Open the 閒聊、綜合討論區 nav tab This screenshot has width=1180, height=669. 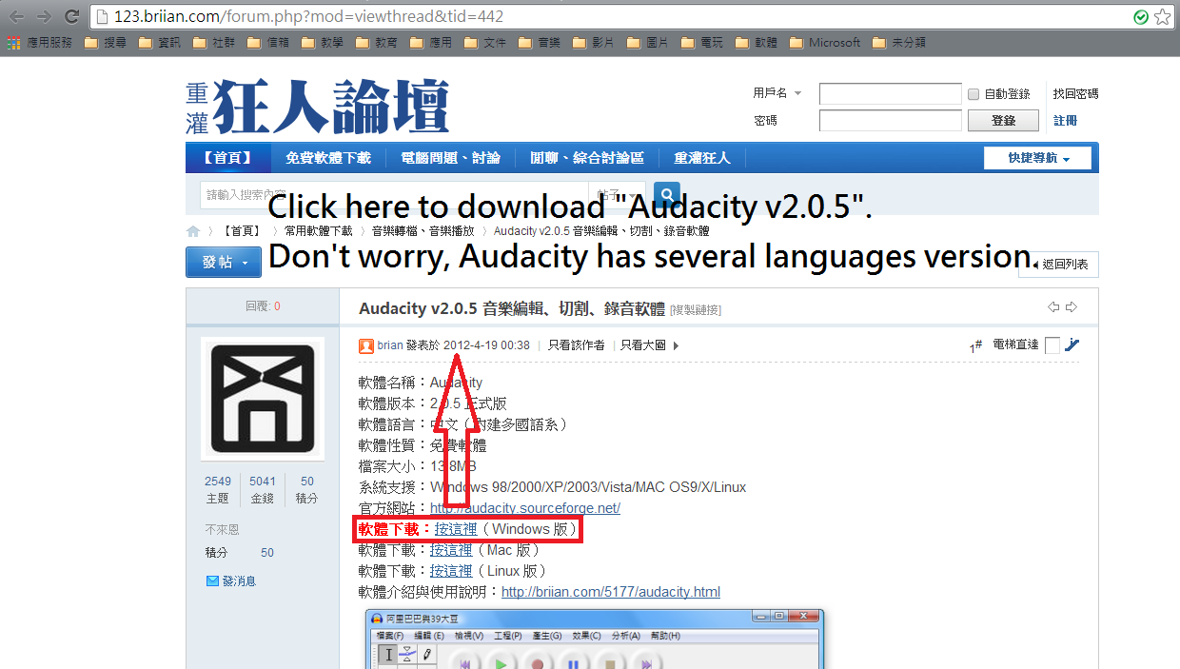[x=587, y=158]
